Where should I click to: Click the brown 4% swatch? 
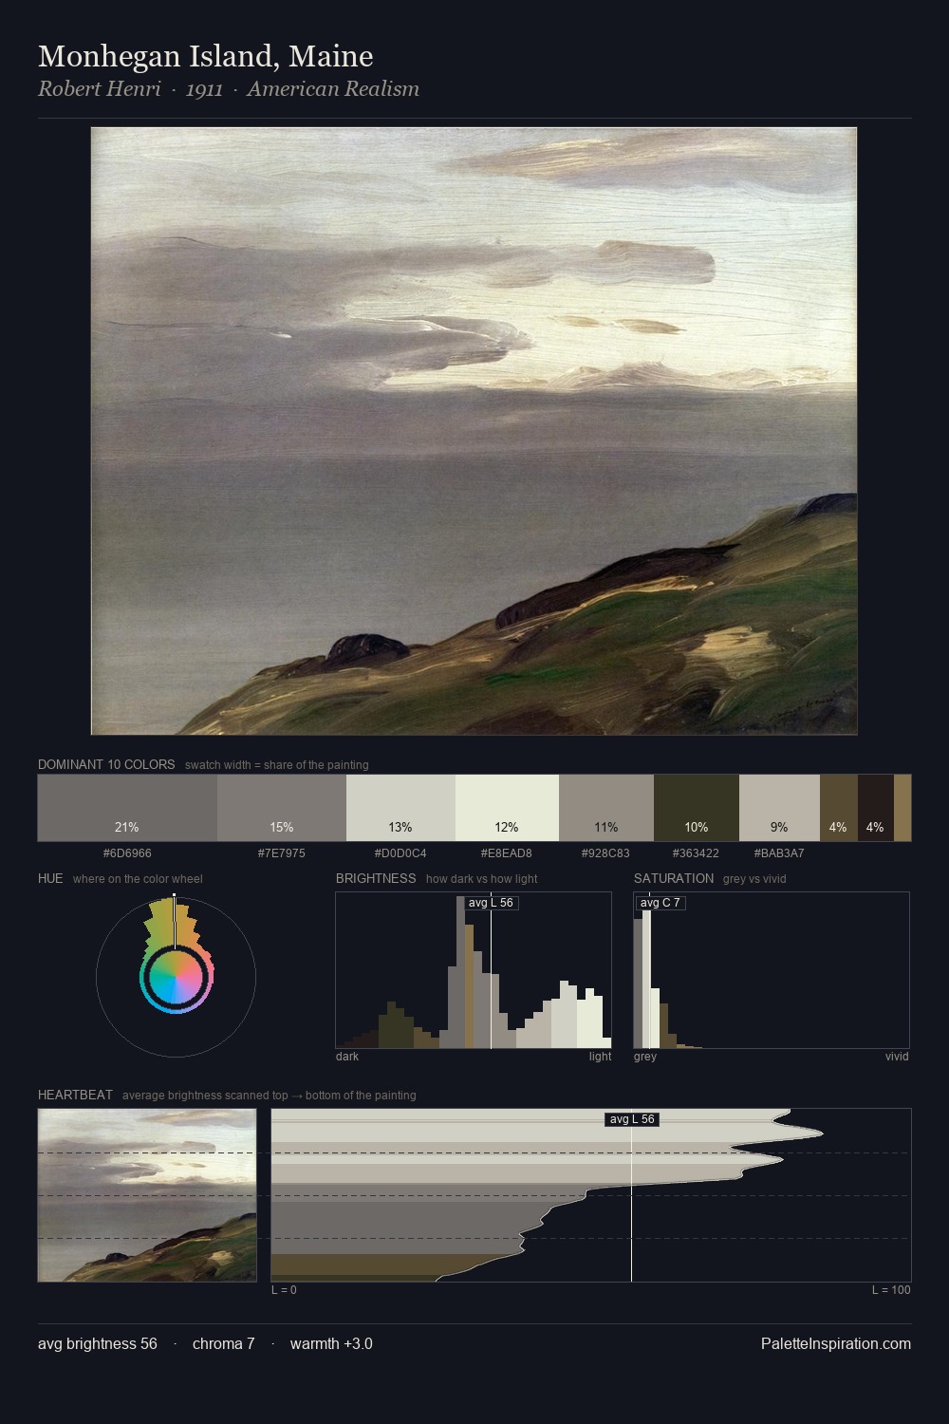click(x=839, y=808)
